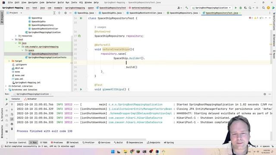The height and width of the screenshot is (155, 276).
Task: Switch to the Actuator tab
Action: pyautogui.click(x=31, y=99)
